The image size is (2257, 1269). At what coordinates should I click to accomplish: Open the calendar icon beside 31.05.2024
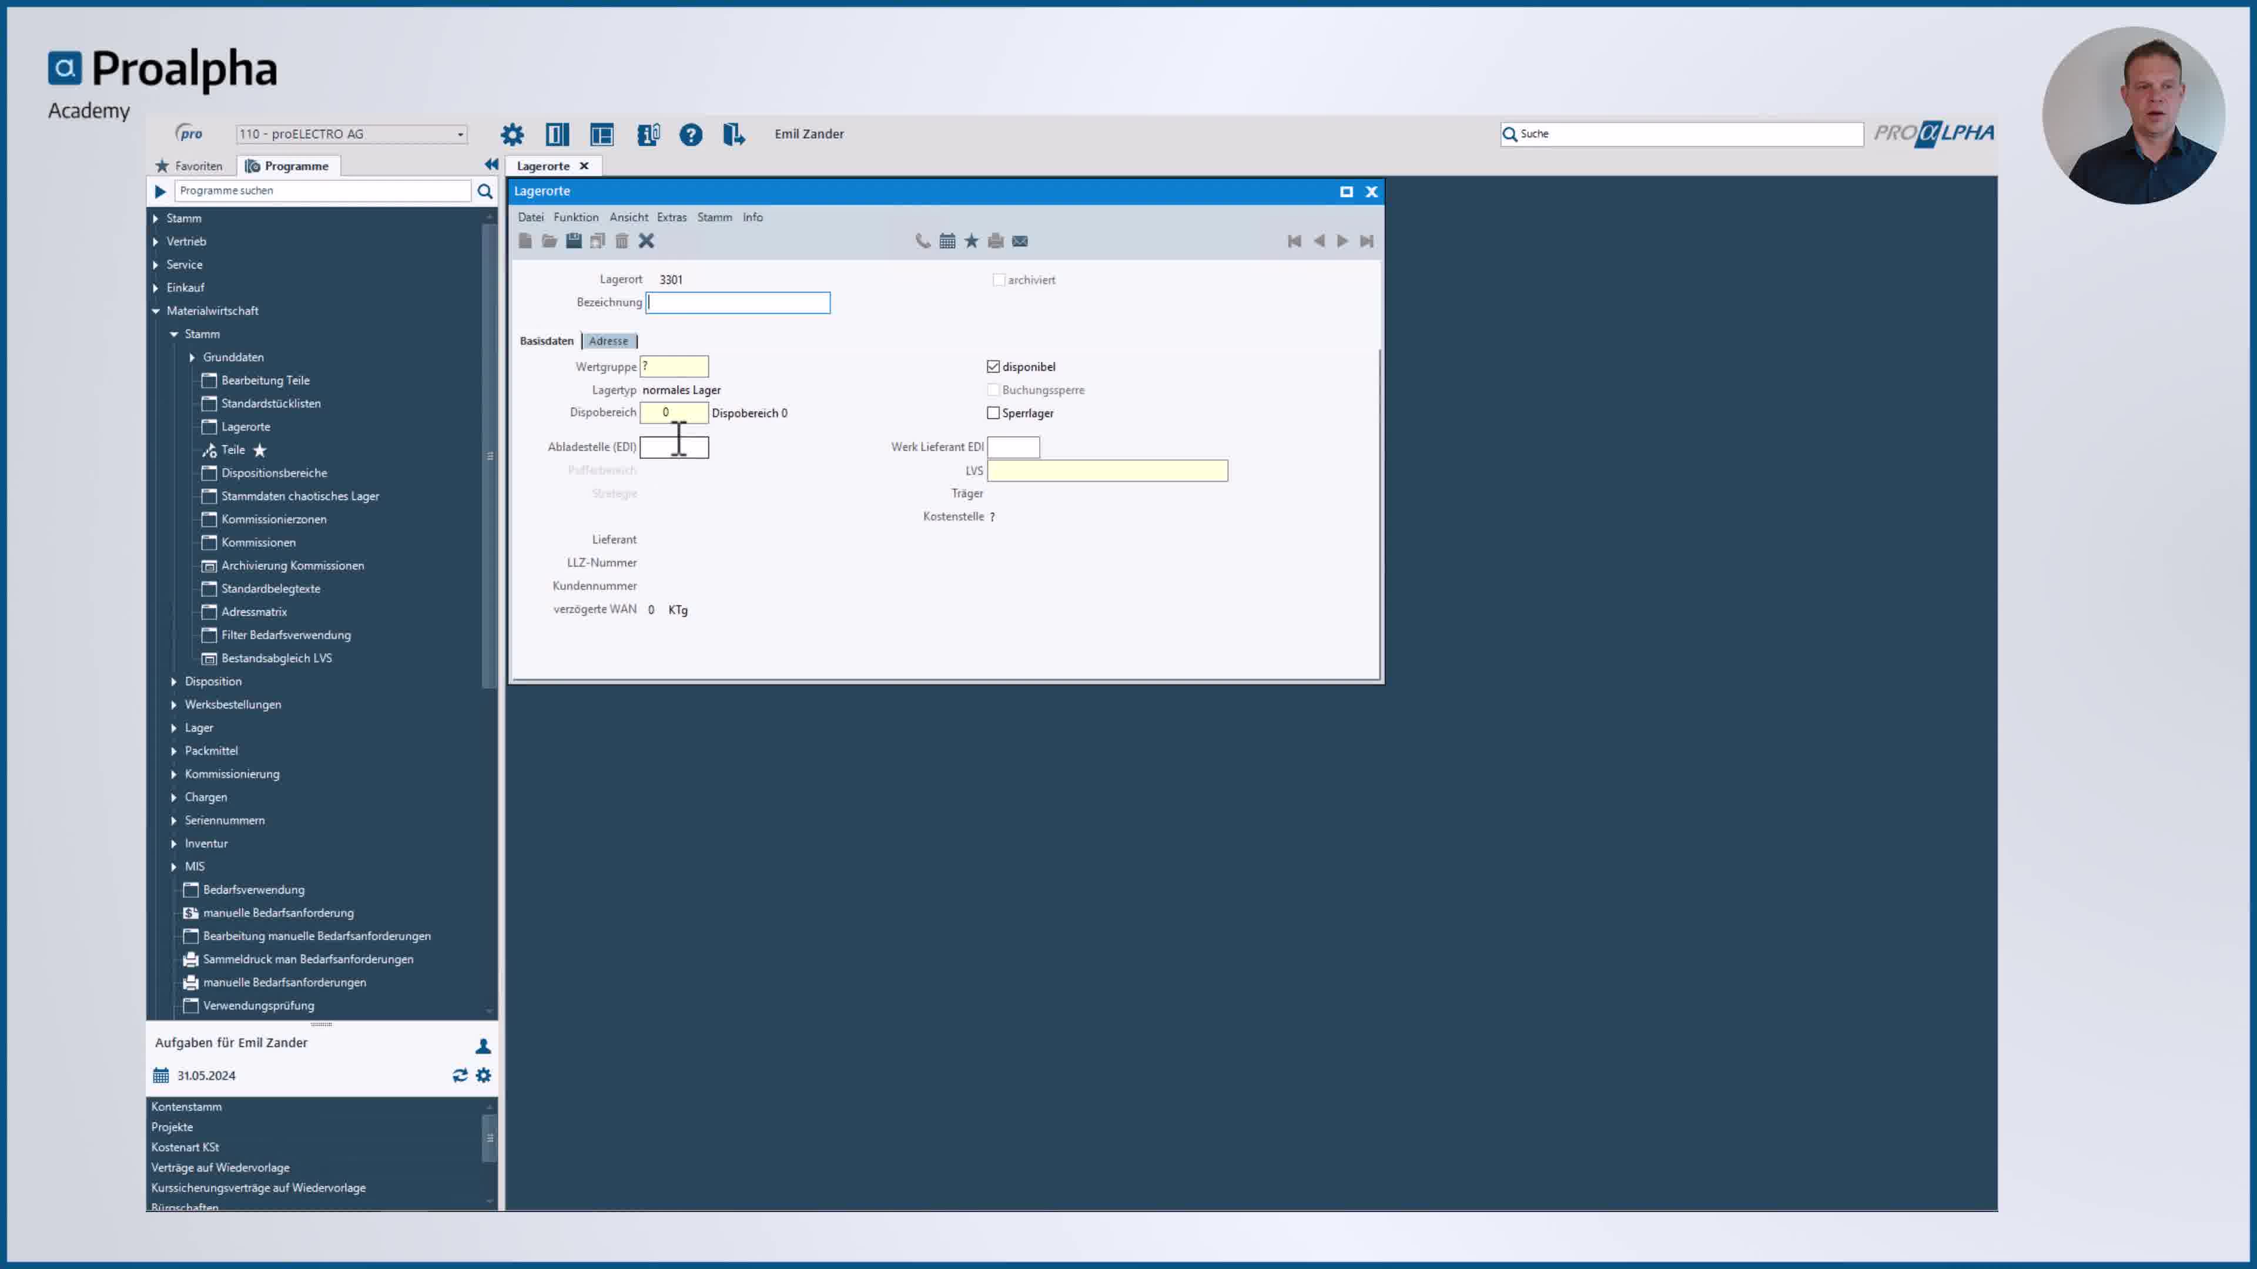pyautogui.click(x=161, y=1076)
